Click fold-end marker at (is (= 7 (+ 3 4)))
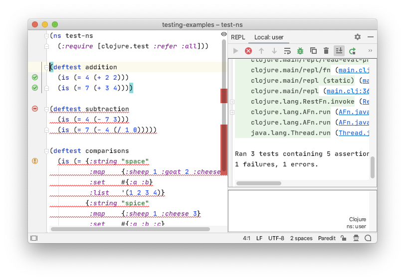Screen dimensions: 405x280 click(x=46, y=88)
